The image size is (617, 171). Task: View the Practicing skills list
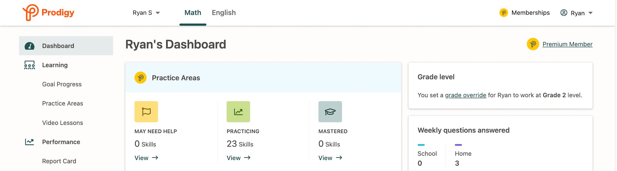pyautogui.click(x=239, y=158)
